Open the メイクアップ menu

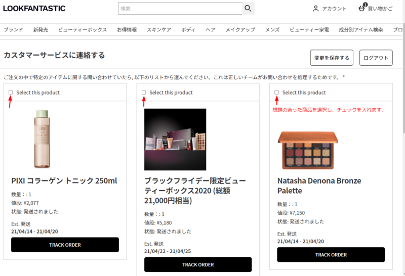coord(240,30)
